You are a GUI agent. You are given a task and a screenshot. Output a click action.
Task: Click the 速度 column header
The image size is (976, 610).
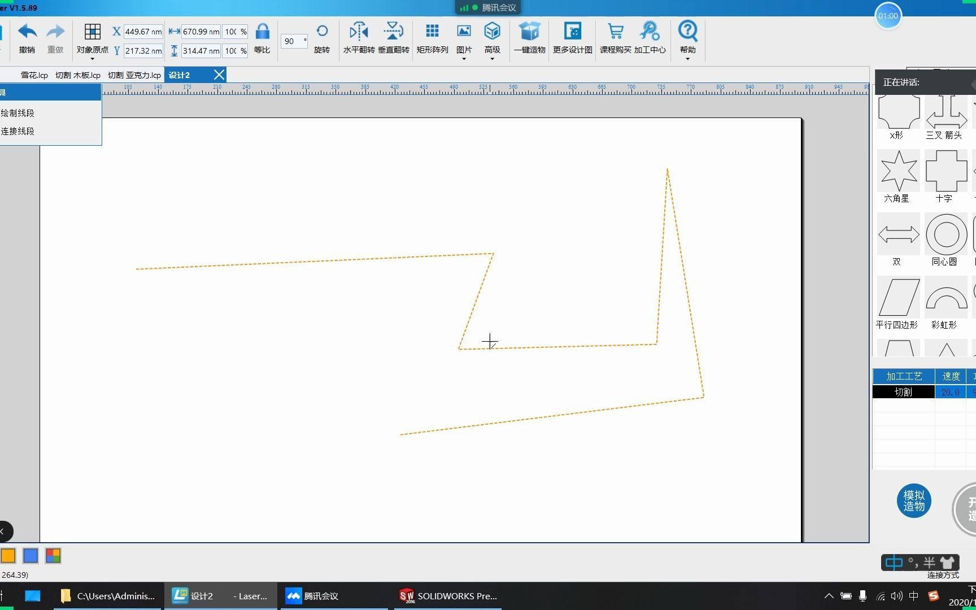pyautogui.click(x=951, y=376)
